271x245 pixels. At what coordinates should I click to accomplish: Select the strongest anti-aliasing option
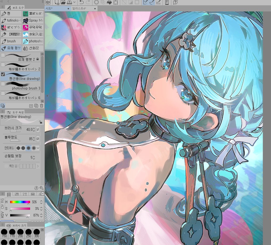coord(34,148)
